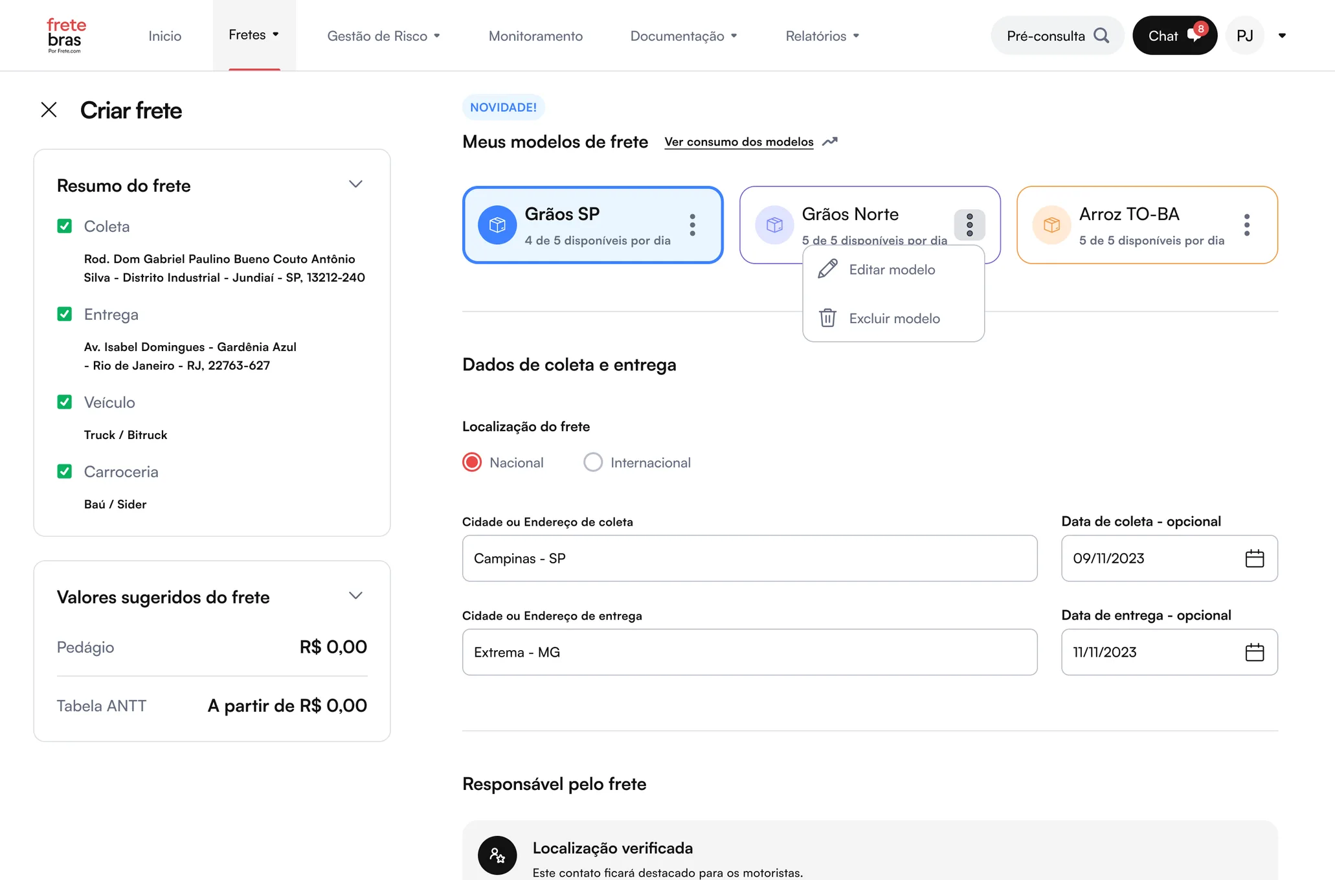
Task: Open Chat with notification badge
Action: (x=1174, y=36)
